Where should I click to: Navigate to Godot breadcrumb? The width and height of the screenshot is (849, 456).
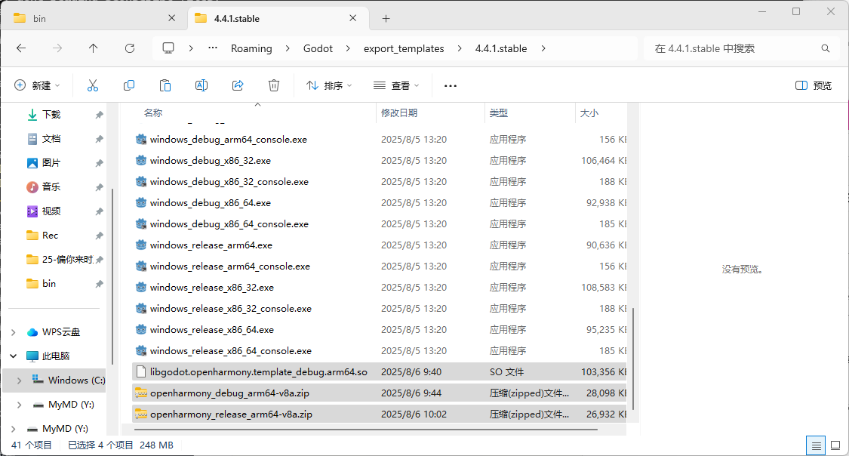[318, 48]
